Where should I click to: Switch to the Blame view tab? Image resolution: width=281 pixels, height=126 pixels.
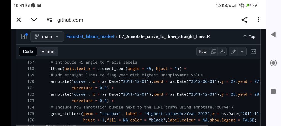[x=48, y=52]
